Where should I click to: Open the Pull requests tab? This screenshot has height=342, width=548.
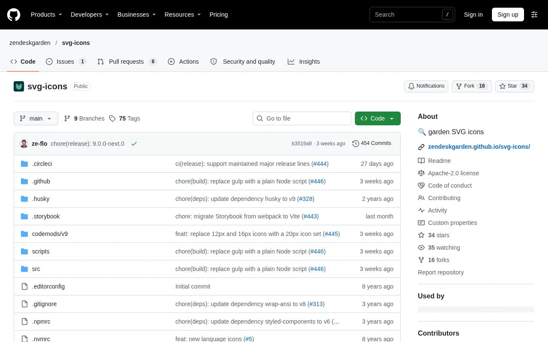pos(127,62)
